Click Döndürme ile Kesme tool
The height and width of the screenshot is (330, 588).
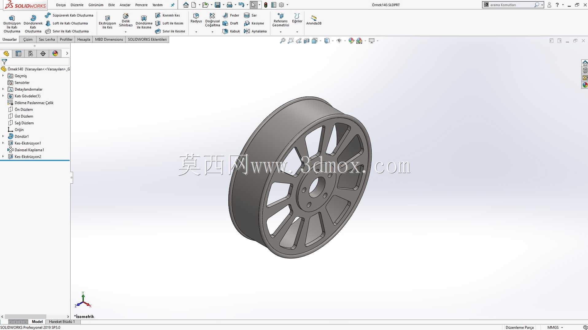(x=144, y=22)
